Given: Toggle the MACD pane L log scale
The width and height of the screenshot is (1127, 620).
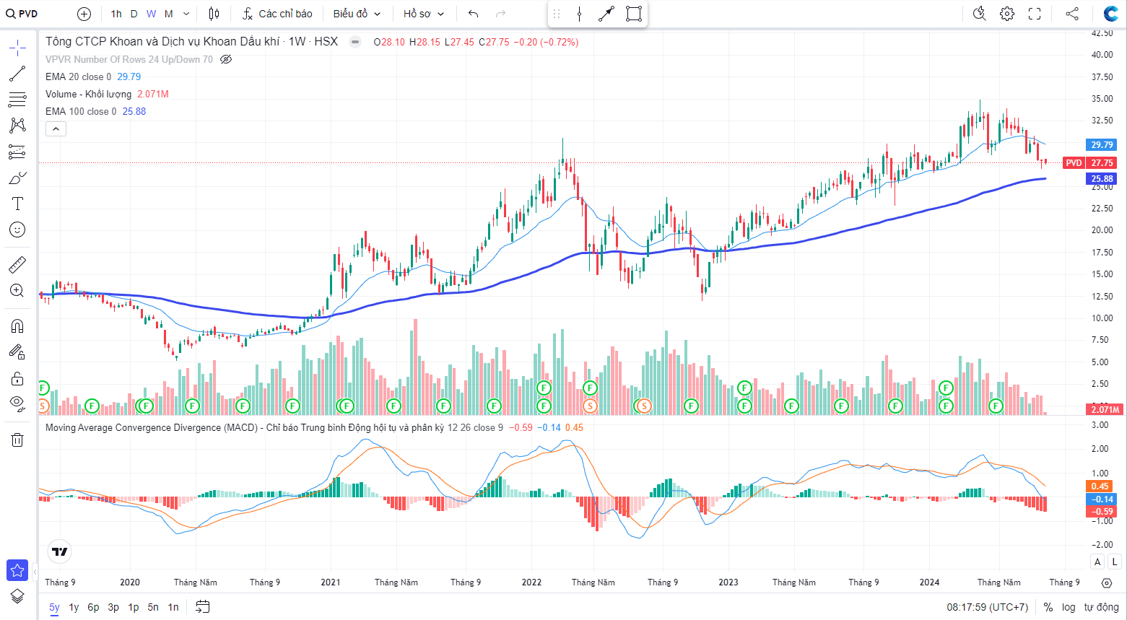Looking at the screenshot, I should point(1115,562).
